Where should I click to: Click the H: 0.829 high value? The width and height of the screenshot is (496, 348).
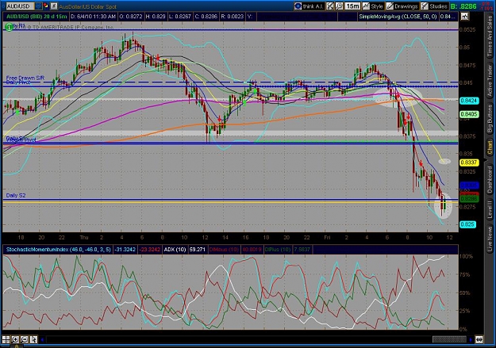156,17
